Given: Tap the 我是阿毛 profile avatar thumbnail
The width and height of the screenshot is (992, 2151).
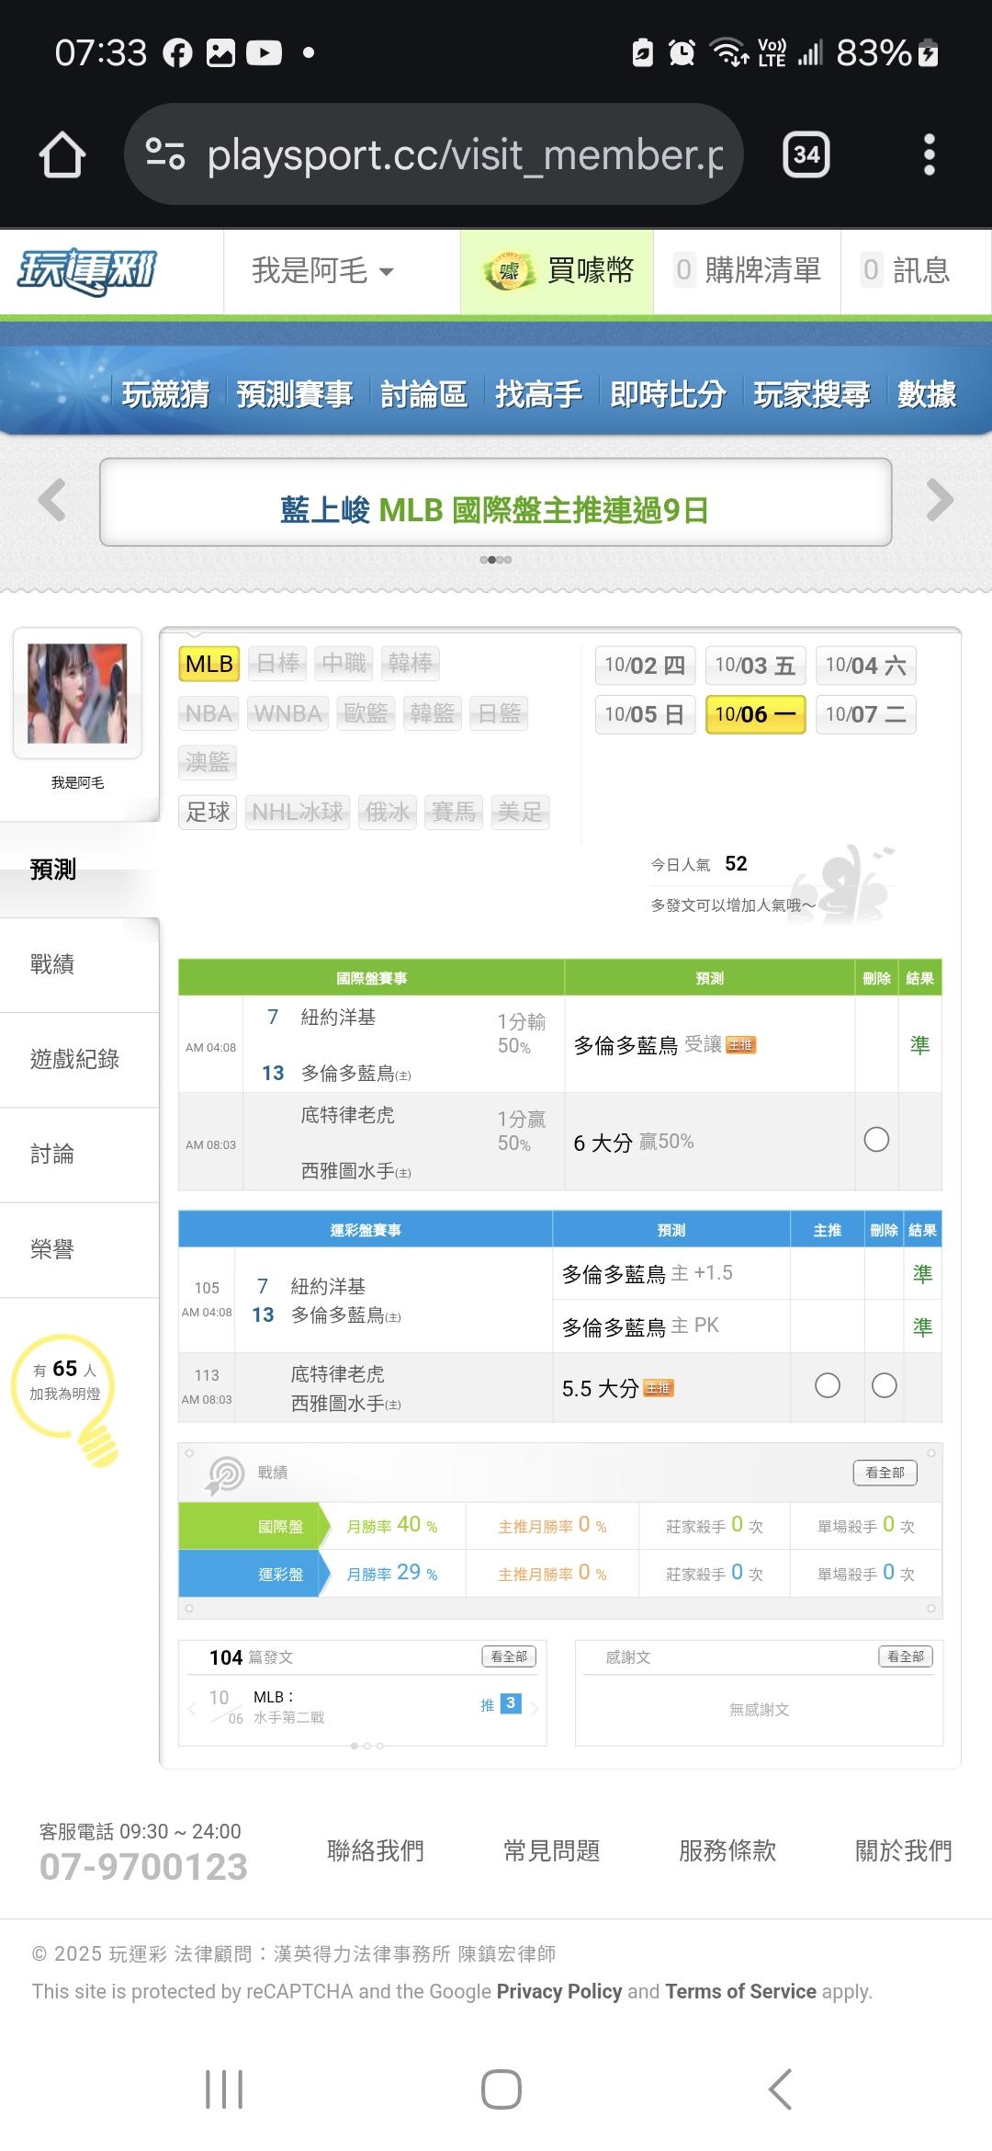Looking at the screenshot, I should tap(77, 693).
